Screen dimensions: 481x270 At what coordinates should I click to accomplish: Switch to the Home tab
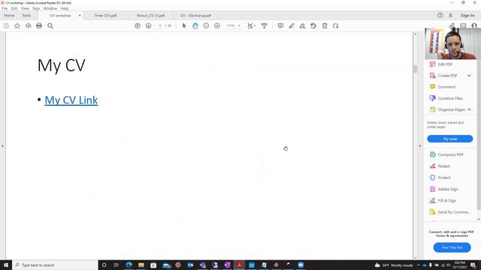pyautogui.click(x=9, y=15)
